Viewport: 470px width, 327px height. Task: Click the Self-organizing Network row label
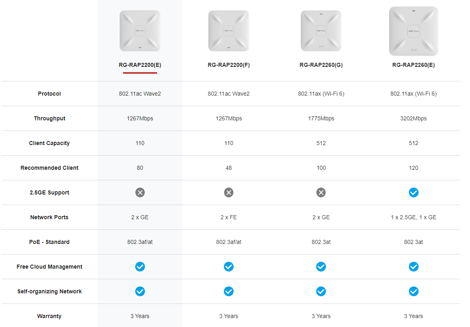[x=49, y=291]
